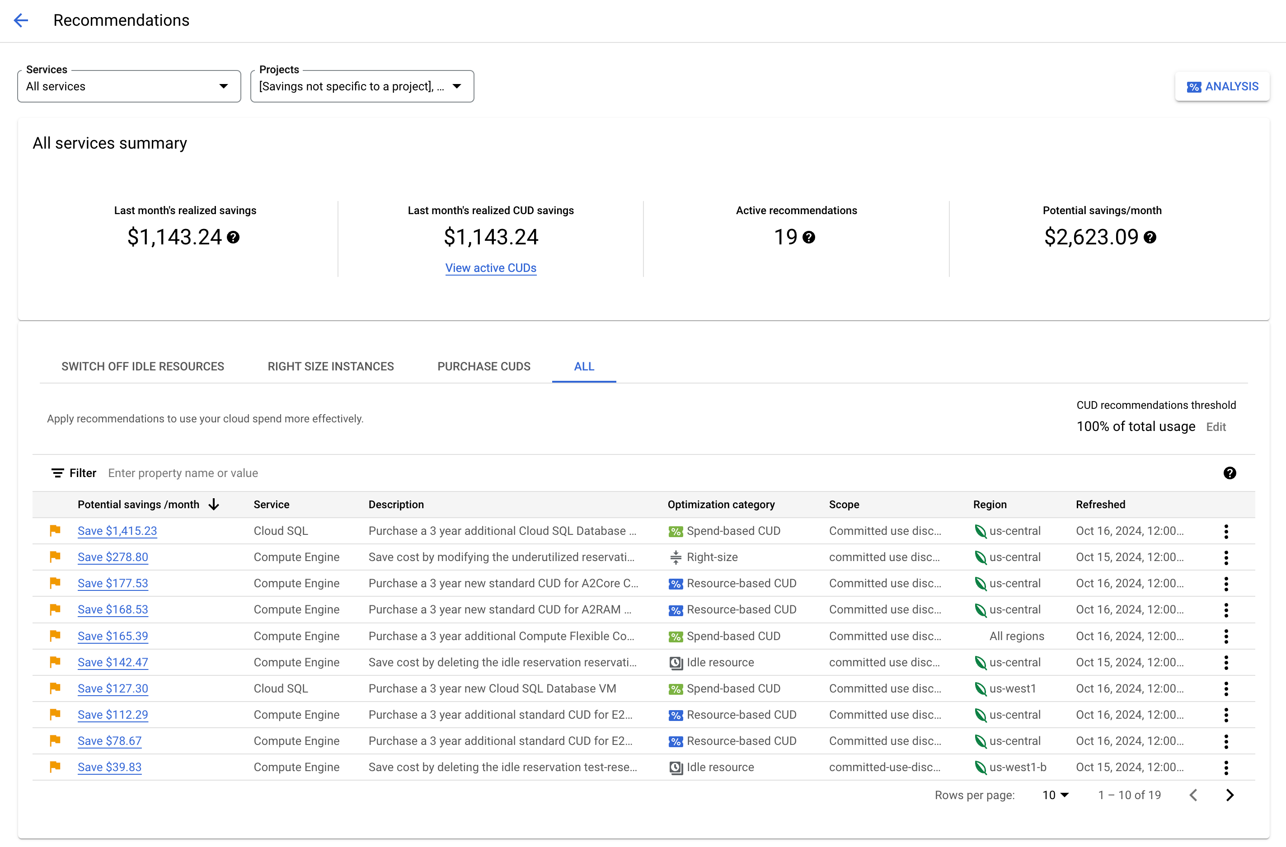Toggle sort by Potential savings per month
The image size is (1286, 847).
pyautogui.click(x=215, y=504)
